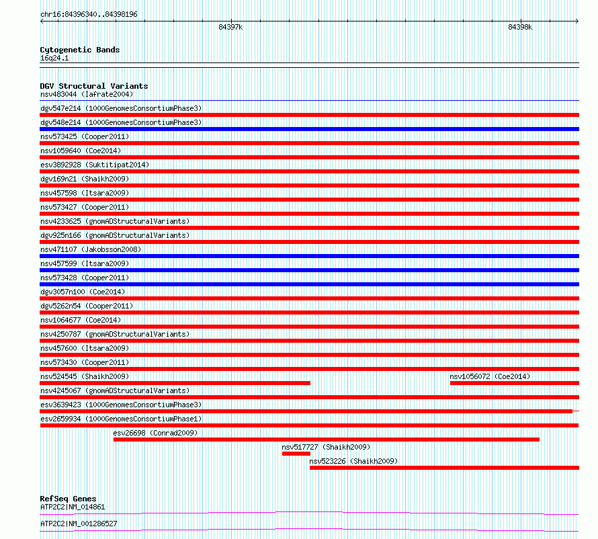Click the 84397k ruler label
The width and height of the screenshot is (598, 539).
[230, 27]
